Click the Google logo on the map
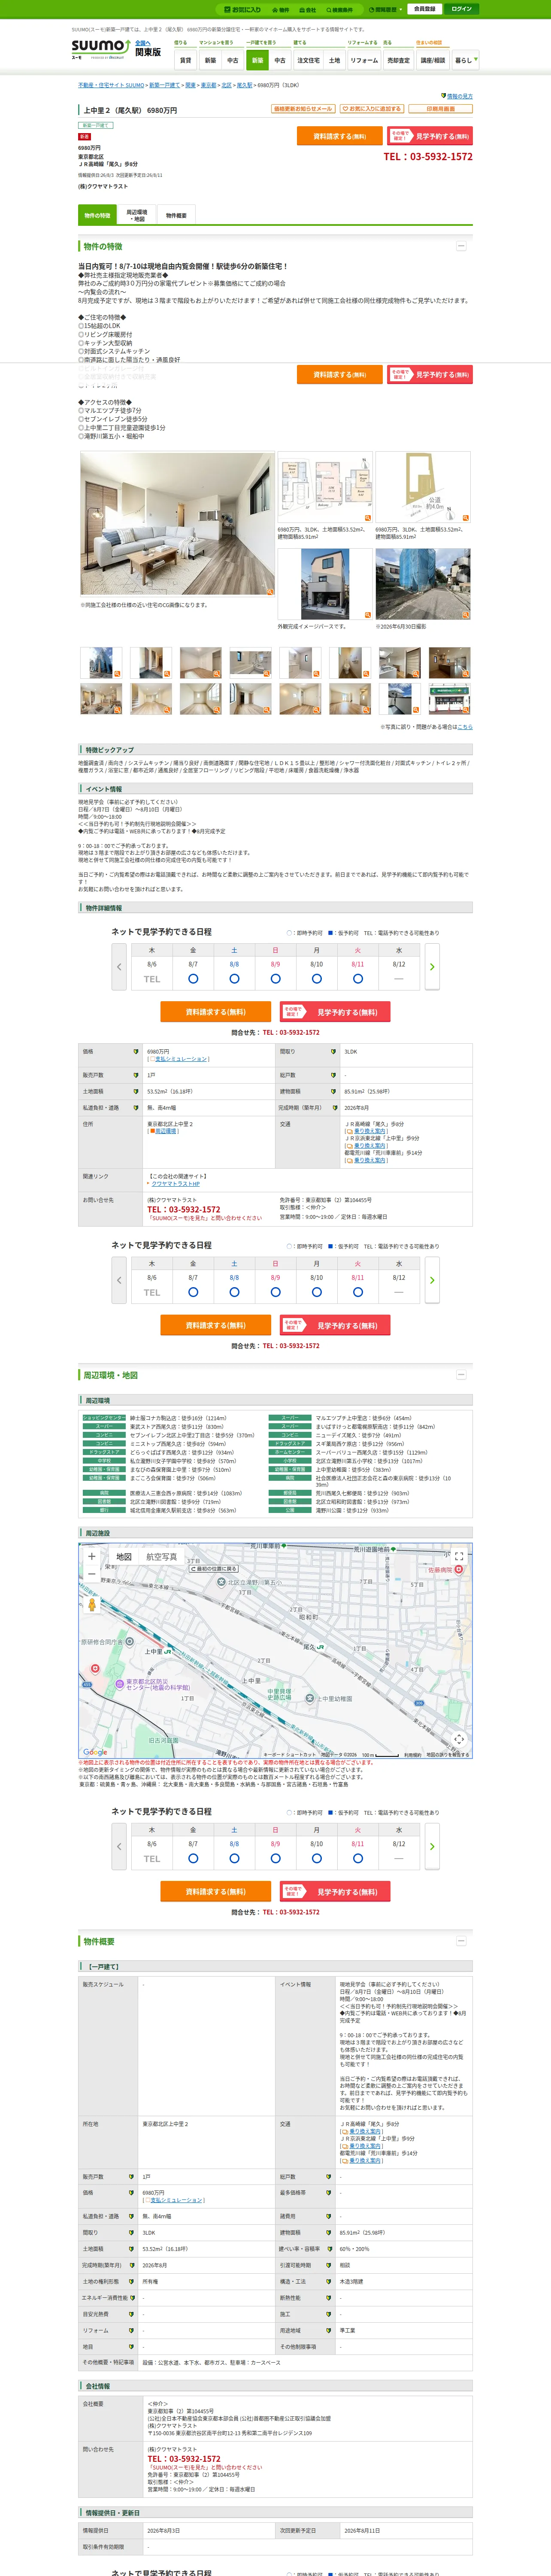Image resolution: width=551 pixels, height=2576 pixels. click(95, 1752)
